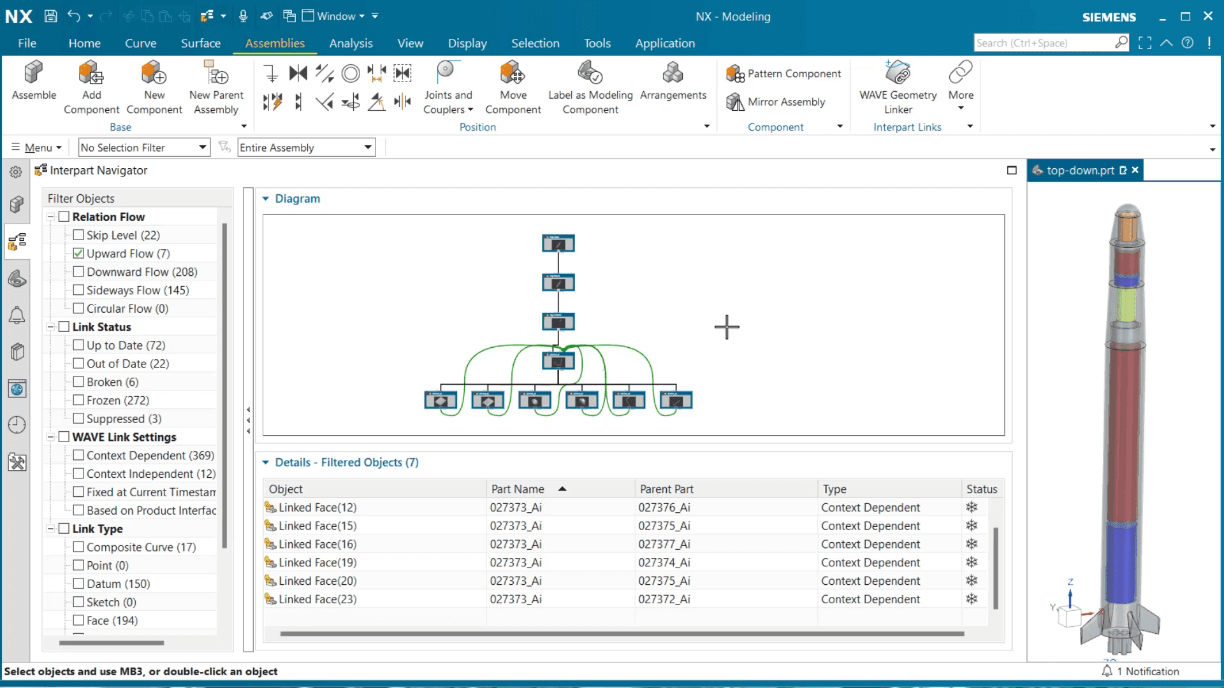Click the Save icon in title bar
The height and width of the screenshot is (688, 1224).
[x=50, y=16]
